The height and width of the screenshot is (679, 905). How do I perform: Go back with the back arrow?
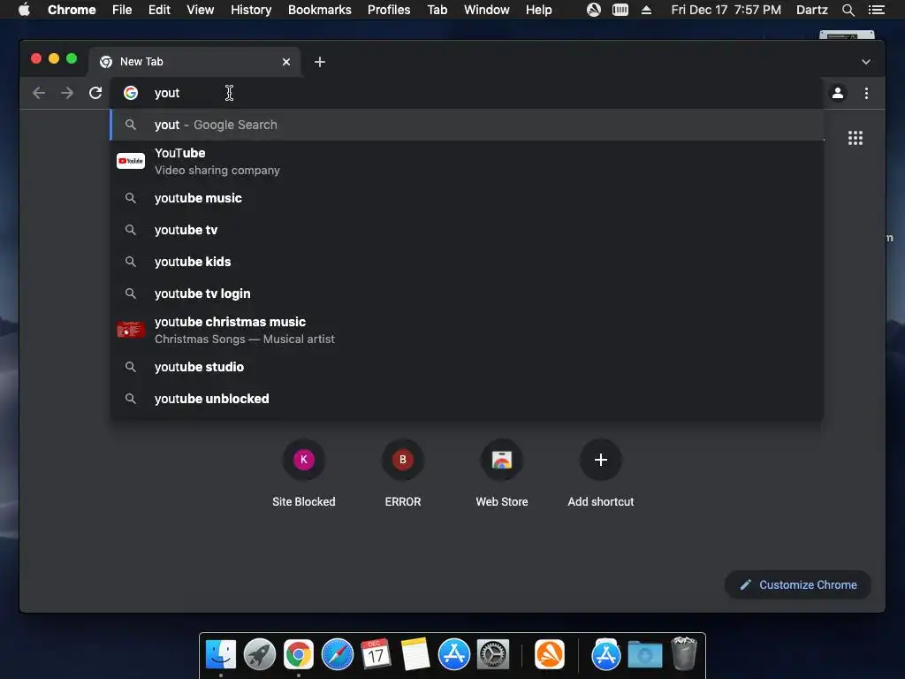(x=39, y=93)
